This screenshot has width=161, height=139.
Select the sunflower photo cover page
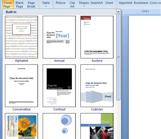[x=21, y=126]
